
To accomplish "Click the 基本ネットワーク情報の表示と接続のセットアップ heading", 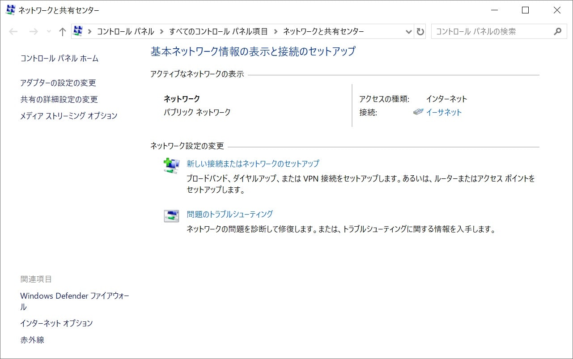I will [253, 51].
